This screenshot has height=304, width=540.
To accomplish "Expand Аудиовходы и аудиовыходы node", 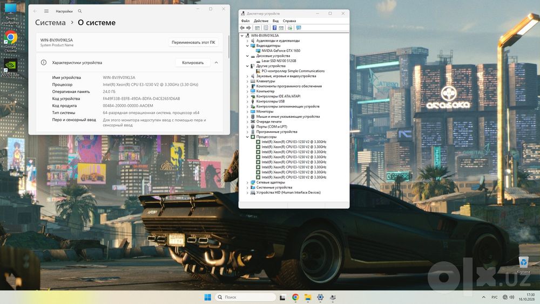I will tap(247, 40).
